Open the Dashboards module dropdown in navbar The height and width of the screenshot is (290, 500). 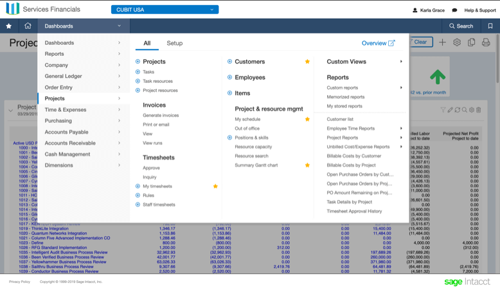tap(84, 26)
